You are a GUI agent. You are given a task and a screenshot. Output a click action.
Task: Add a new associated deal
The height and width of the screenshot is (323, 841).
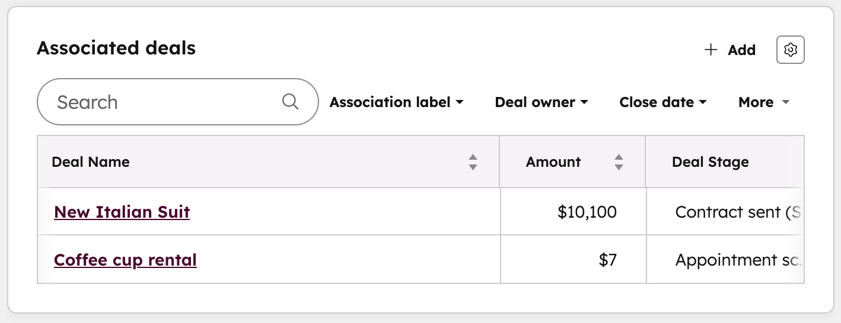(729, 50)
